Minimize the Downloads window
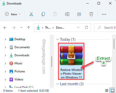This screenshot has height=93, width=116. click(87, 3)
